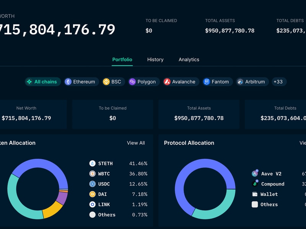306x229 pixels.
Task: Click the LINK token icon
Action: [x=92, y=204]
